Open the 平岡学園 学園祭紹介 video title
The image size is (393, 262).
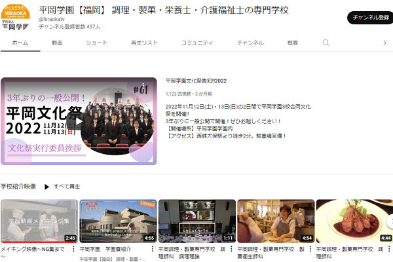point(105,249)
